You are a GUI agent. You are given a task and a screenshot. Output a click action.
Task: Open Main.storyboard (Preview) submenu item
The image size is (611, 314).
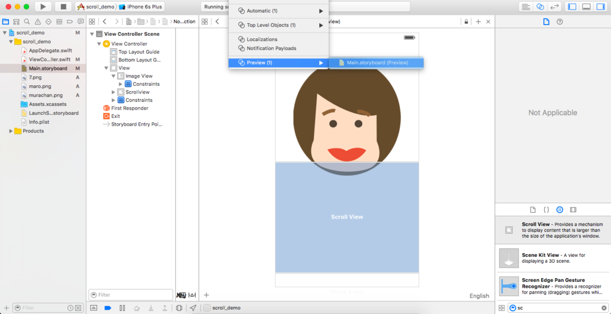376,63
